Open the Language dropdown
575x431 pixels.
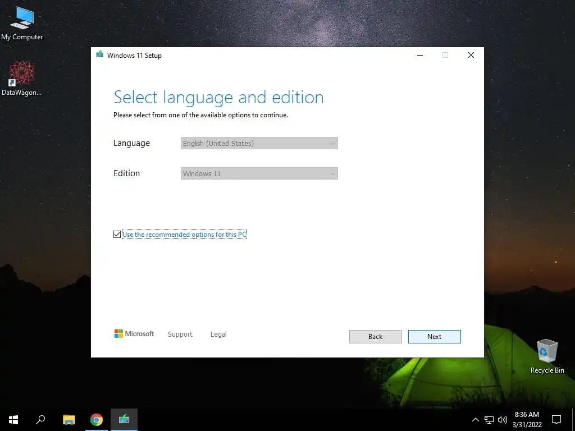click(259, 143)
